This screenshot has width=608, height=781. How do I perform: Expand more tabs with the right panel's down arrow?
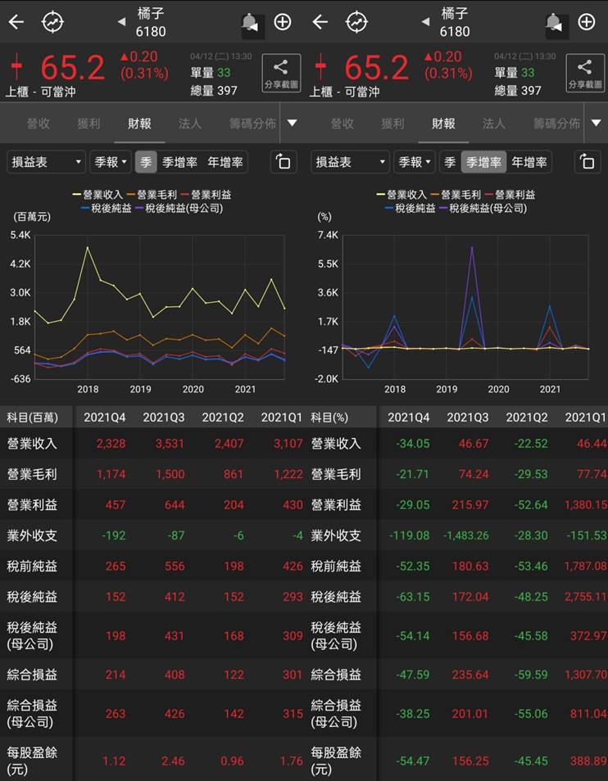[x=596, y=123]
